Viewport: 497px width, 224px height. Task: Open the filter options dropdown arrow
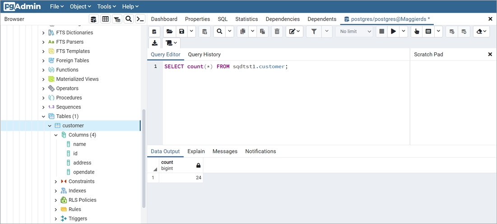pyautogui.click(x=327, y=31)
